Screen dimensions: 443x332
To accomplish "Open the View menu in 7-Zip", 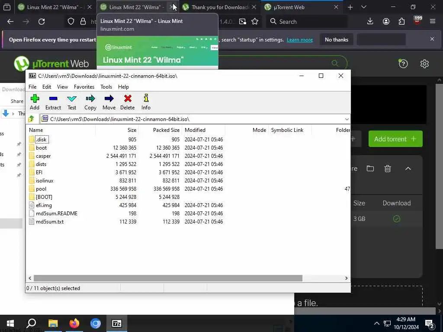I will pos(62,86).
